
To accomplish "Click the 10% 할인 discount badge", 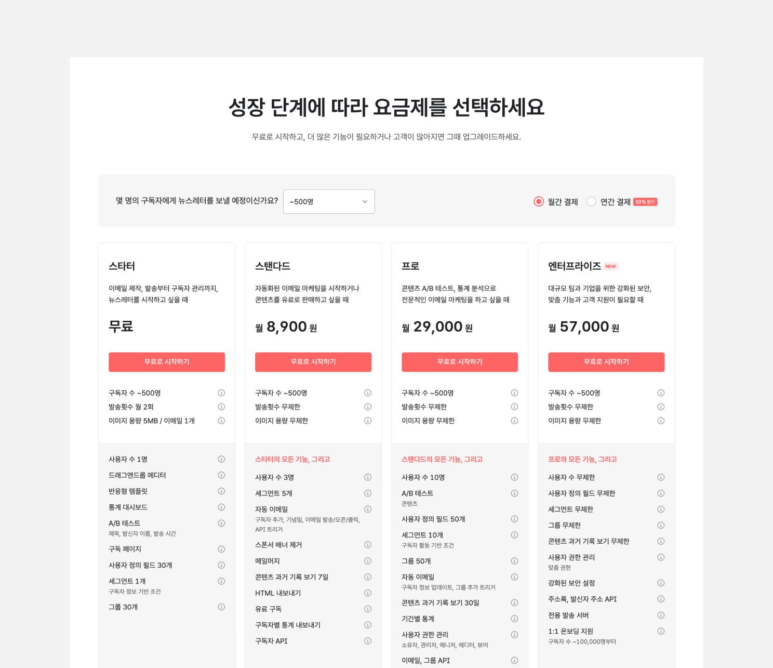I will point(645,202).
